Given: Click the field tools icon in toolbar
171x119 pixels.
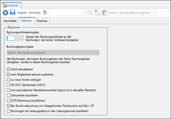Looking at the screenshot, I should pos(97,13).
